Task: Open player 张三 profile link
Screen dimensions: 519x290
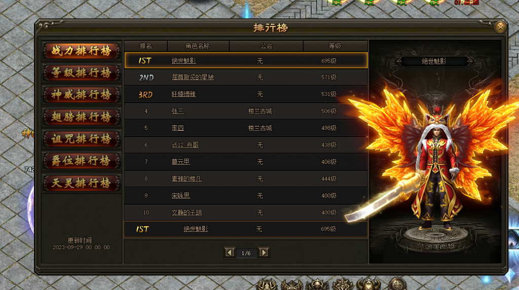Action: 178,111
